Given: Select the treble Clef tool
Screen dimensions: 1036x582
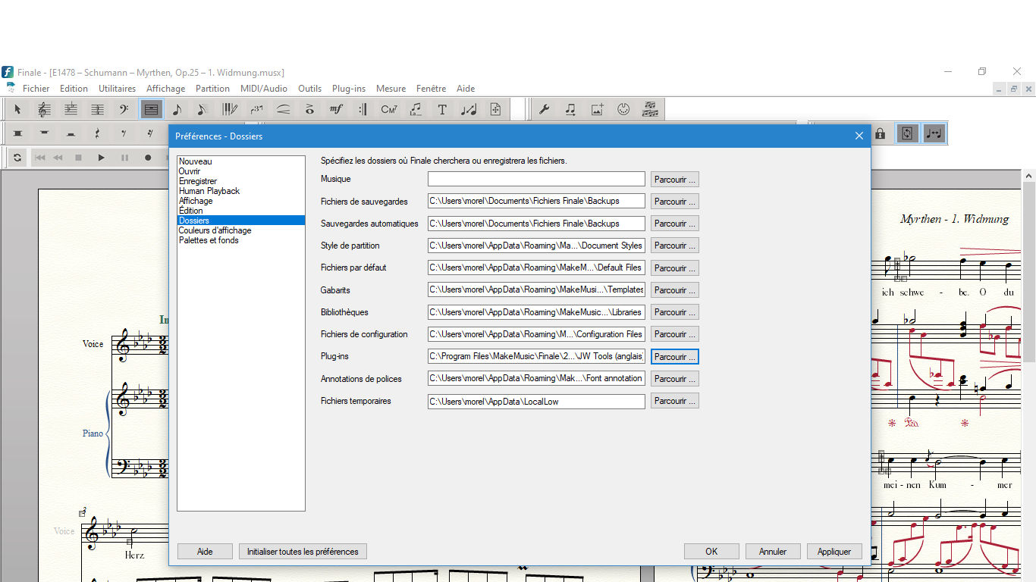Looking at the screenshot, I should pyautogui.click(x=44, y=110).
